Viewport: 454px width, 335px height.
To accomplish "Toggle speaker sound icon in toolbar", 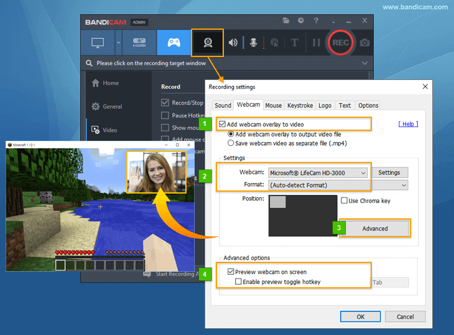I will click(x=233, y=43).
